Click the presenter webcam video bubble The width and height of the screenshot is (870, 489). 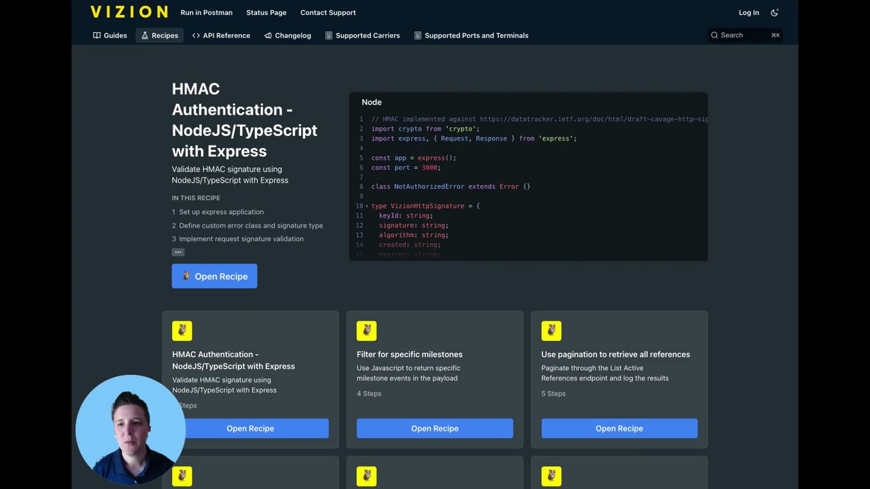(x=129, y=429)
